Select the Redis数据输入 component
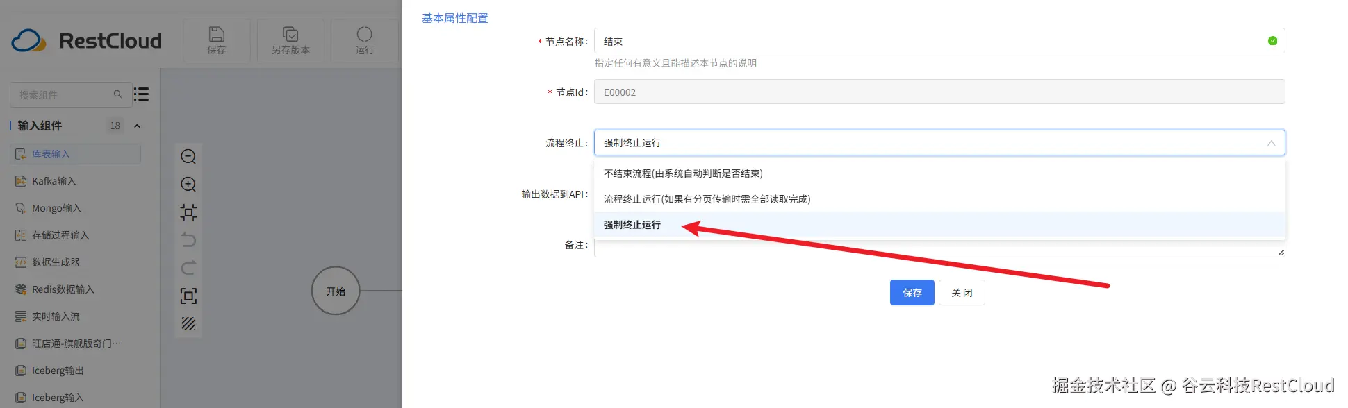 point(76,289)
